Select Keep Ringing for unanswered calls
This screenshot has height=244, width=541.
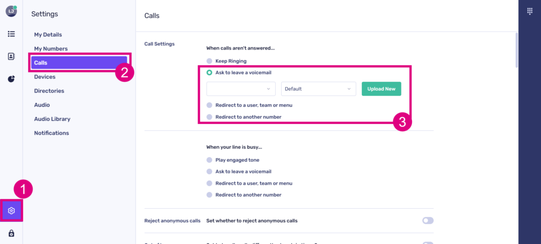point(210,61)
